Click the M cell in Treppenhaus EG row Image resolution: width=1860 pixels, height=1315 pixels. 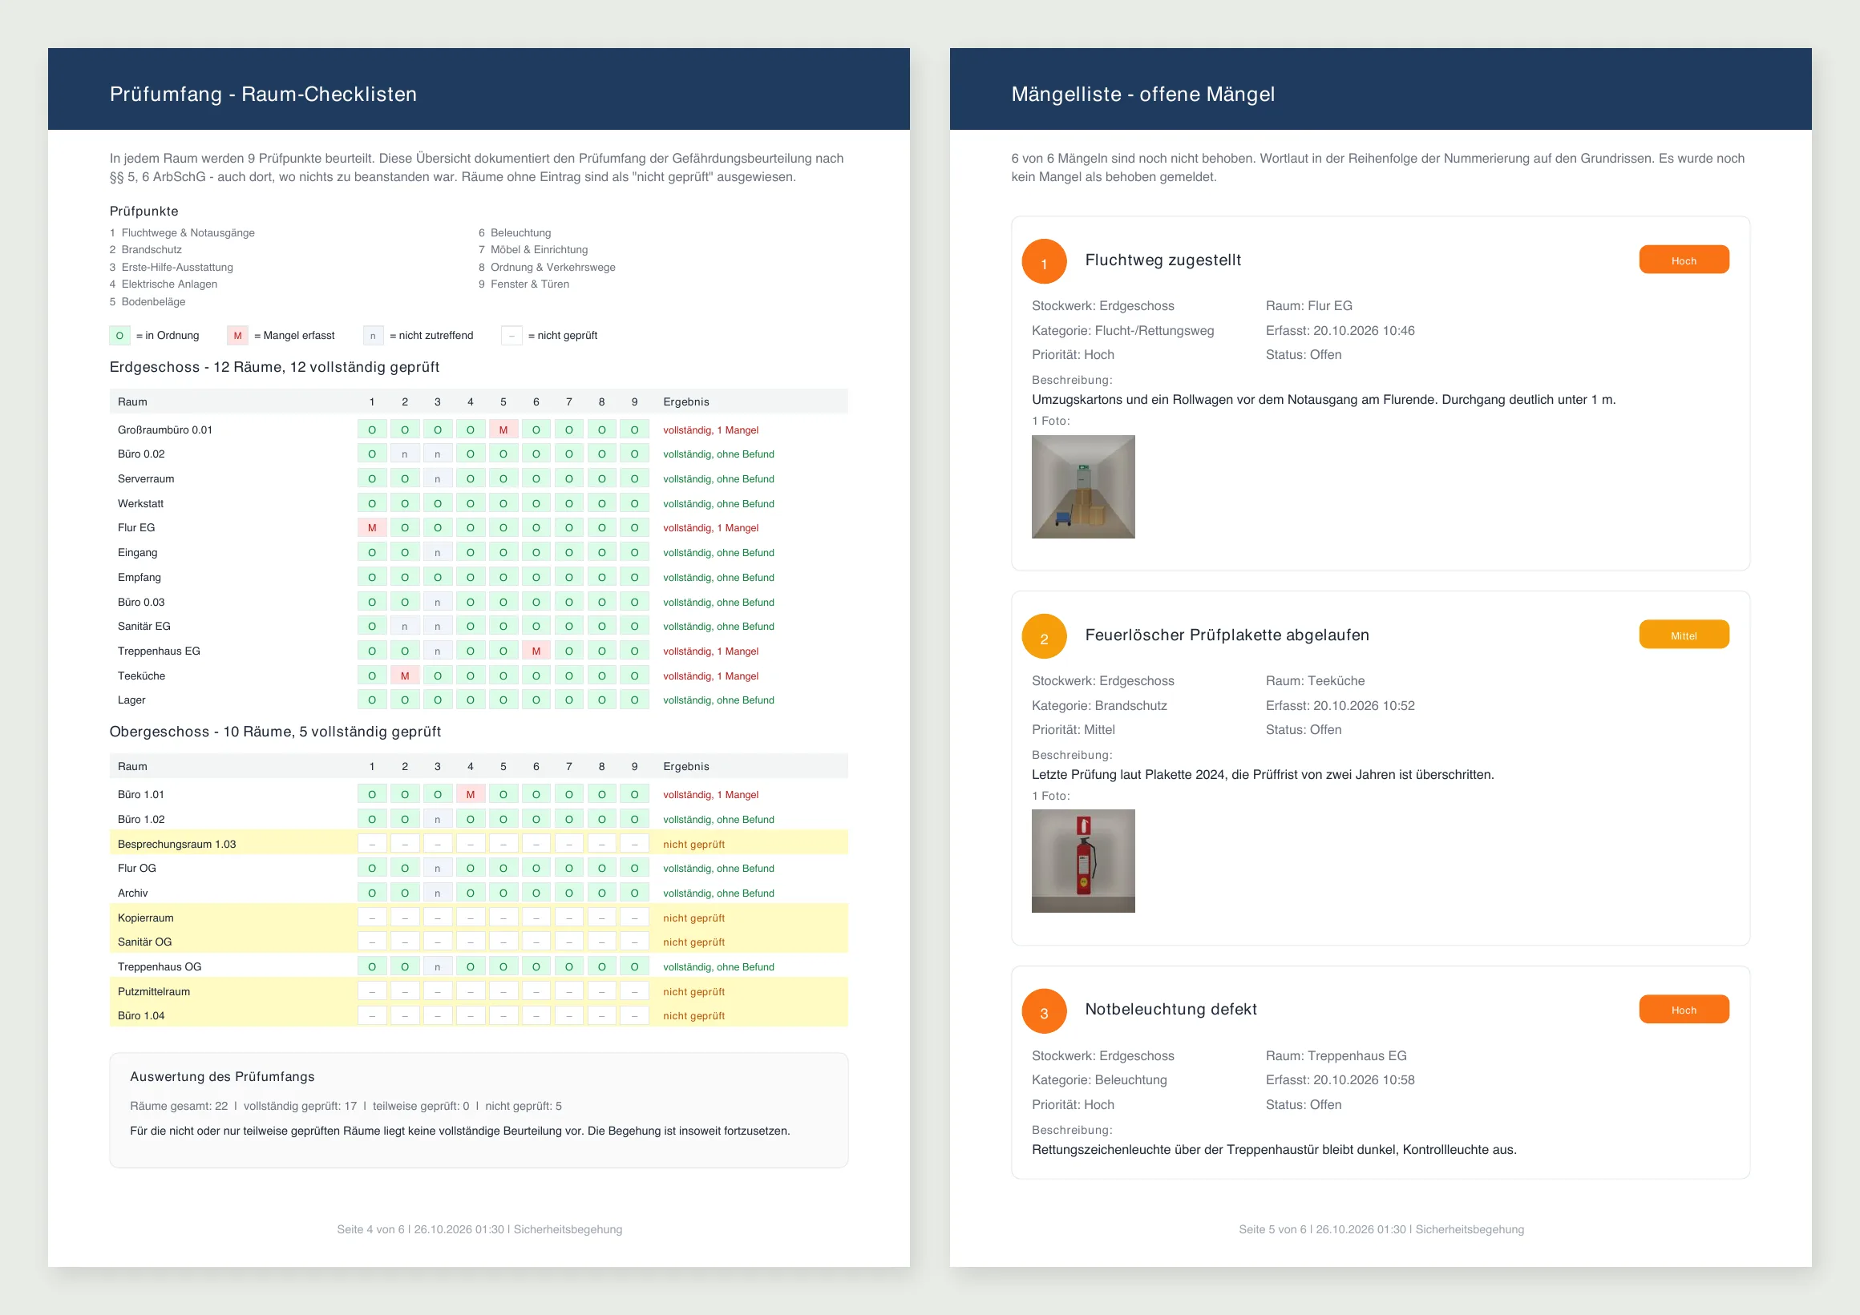pyautogui.click(x=536, y=651)
